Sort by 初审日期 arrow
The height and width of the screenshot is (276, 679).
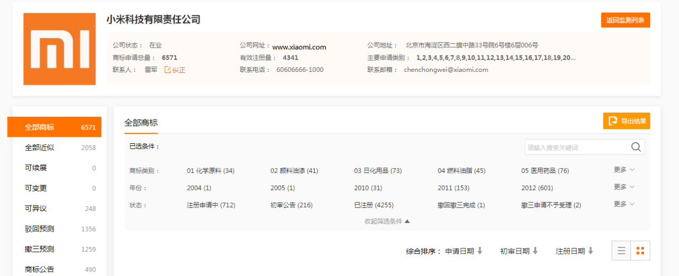535,251
